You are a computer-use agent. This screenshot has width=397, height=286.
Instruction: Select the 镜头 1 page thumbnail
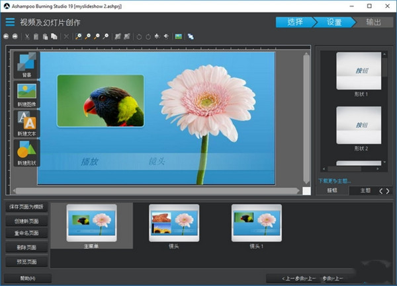pyautogui.click(x=256, y=223)
